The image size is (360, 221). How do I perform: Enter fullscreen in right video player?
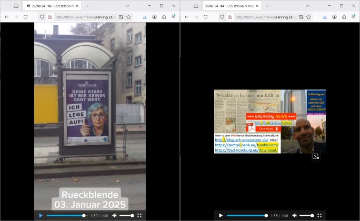coord(319,215)
